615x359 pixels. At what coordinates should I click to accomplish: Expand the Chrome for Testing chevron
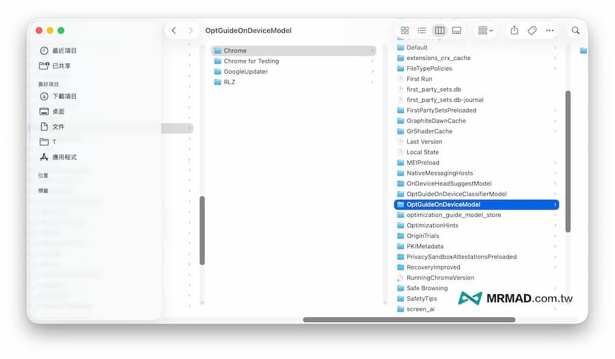tap(372, 61)
